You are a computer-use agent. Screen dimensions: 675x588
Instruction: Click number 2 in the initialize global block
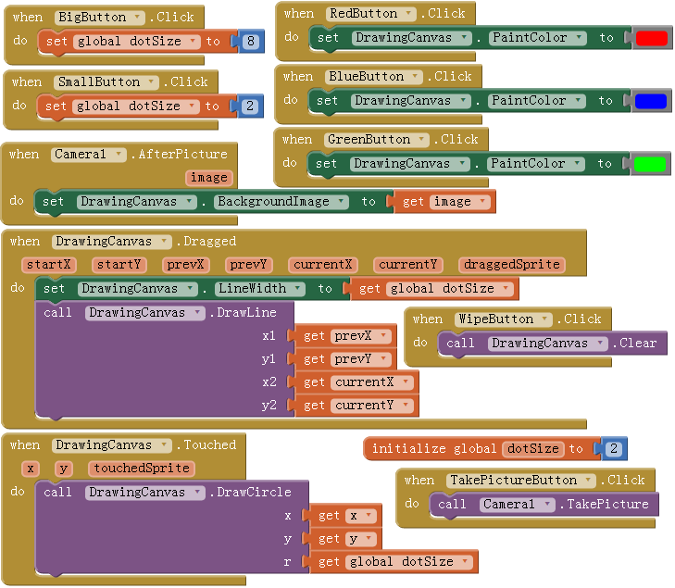coord(614,449)
